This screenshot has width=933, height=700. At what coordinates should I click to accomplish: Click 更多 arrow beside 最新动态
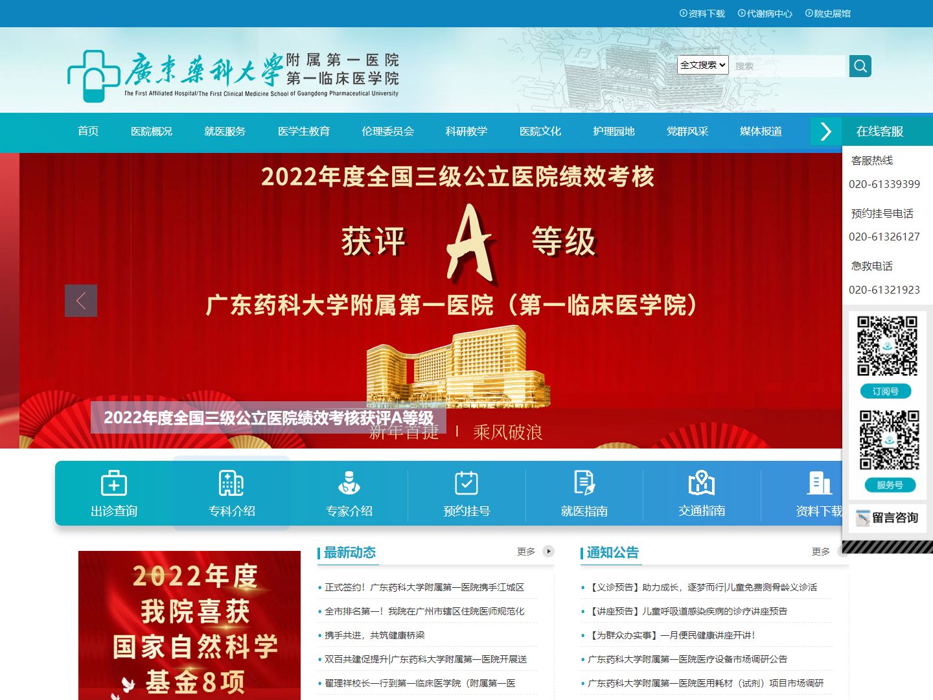pos(548,552)
